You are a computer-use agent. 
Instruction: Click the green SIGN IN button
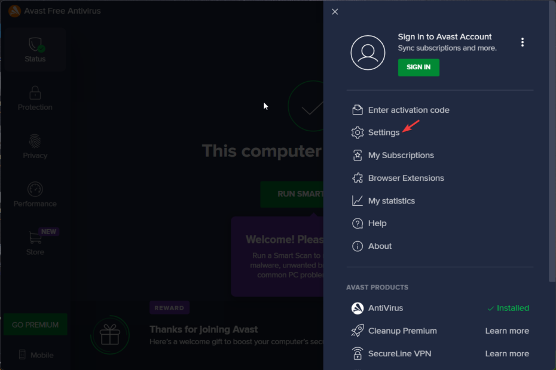click(418, 67)
